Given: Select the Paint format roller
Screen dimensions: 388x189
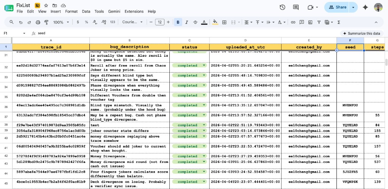Looking at the screenshot, I should [46, 22].
